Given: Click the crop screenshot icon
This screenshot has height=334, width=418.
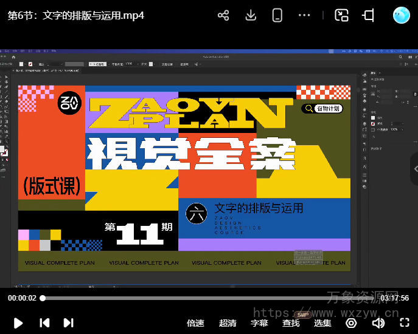Looking at the screenshot, I should pyautogui.click(x=369, y=16).
